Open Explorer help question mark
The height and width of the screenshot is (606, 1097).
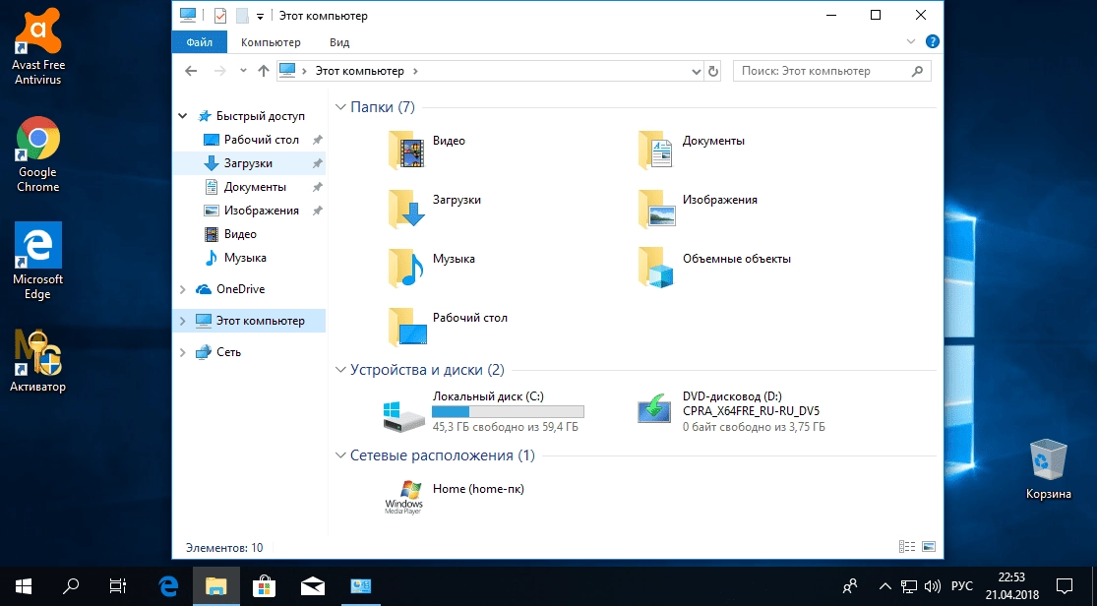(932, 42)
